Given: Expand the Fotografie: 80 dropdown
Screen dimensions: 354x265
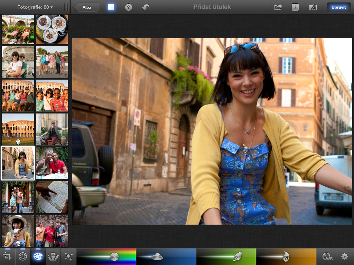Looking at the screenshot, I should (x=35, y=7).
